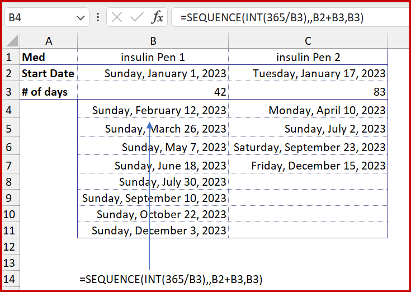
Task: Click the Start Date label cell
Action: (48, 73)
